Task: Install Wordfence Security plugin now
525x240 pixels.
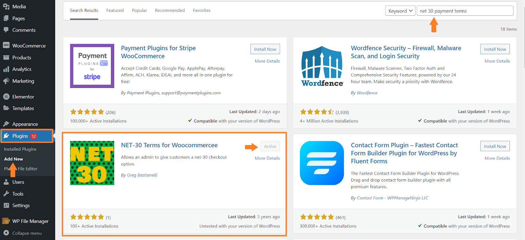Action: click(x=495, y=49)
